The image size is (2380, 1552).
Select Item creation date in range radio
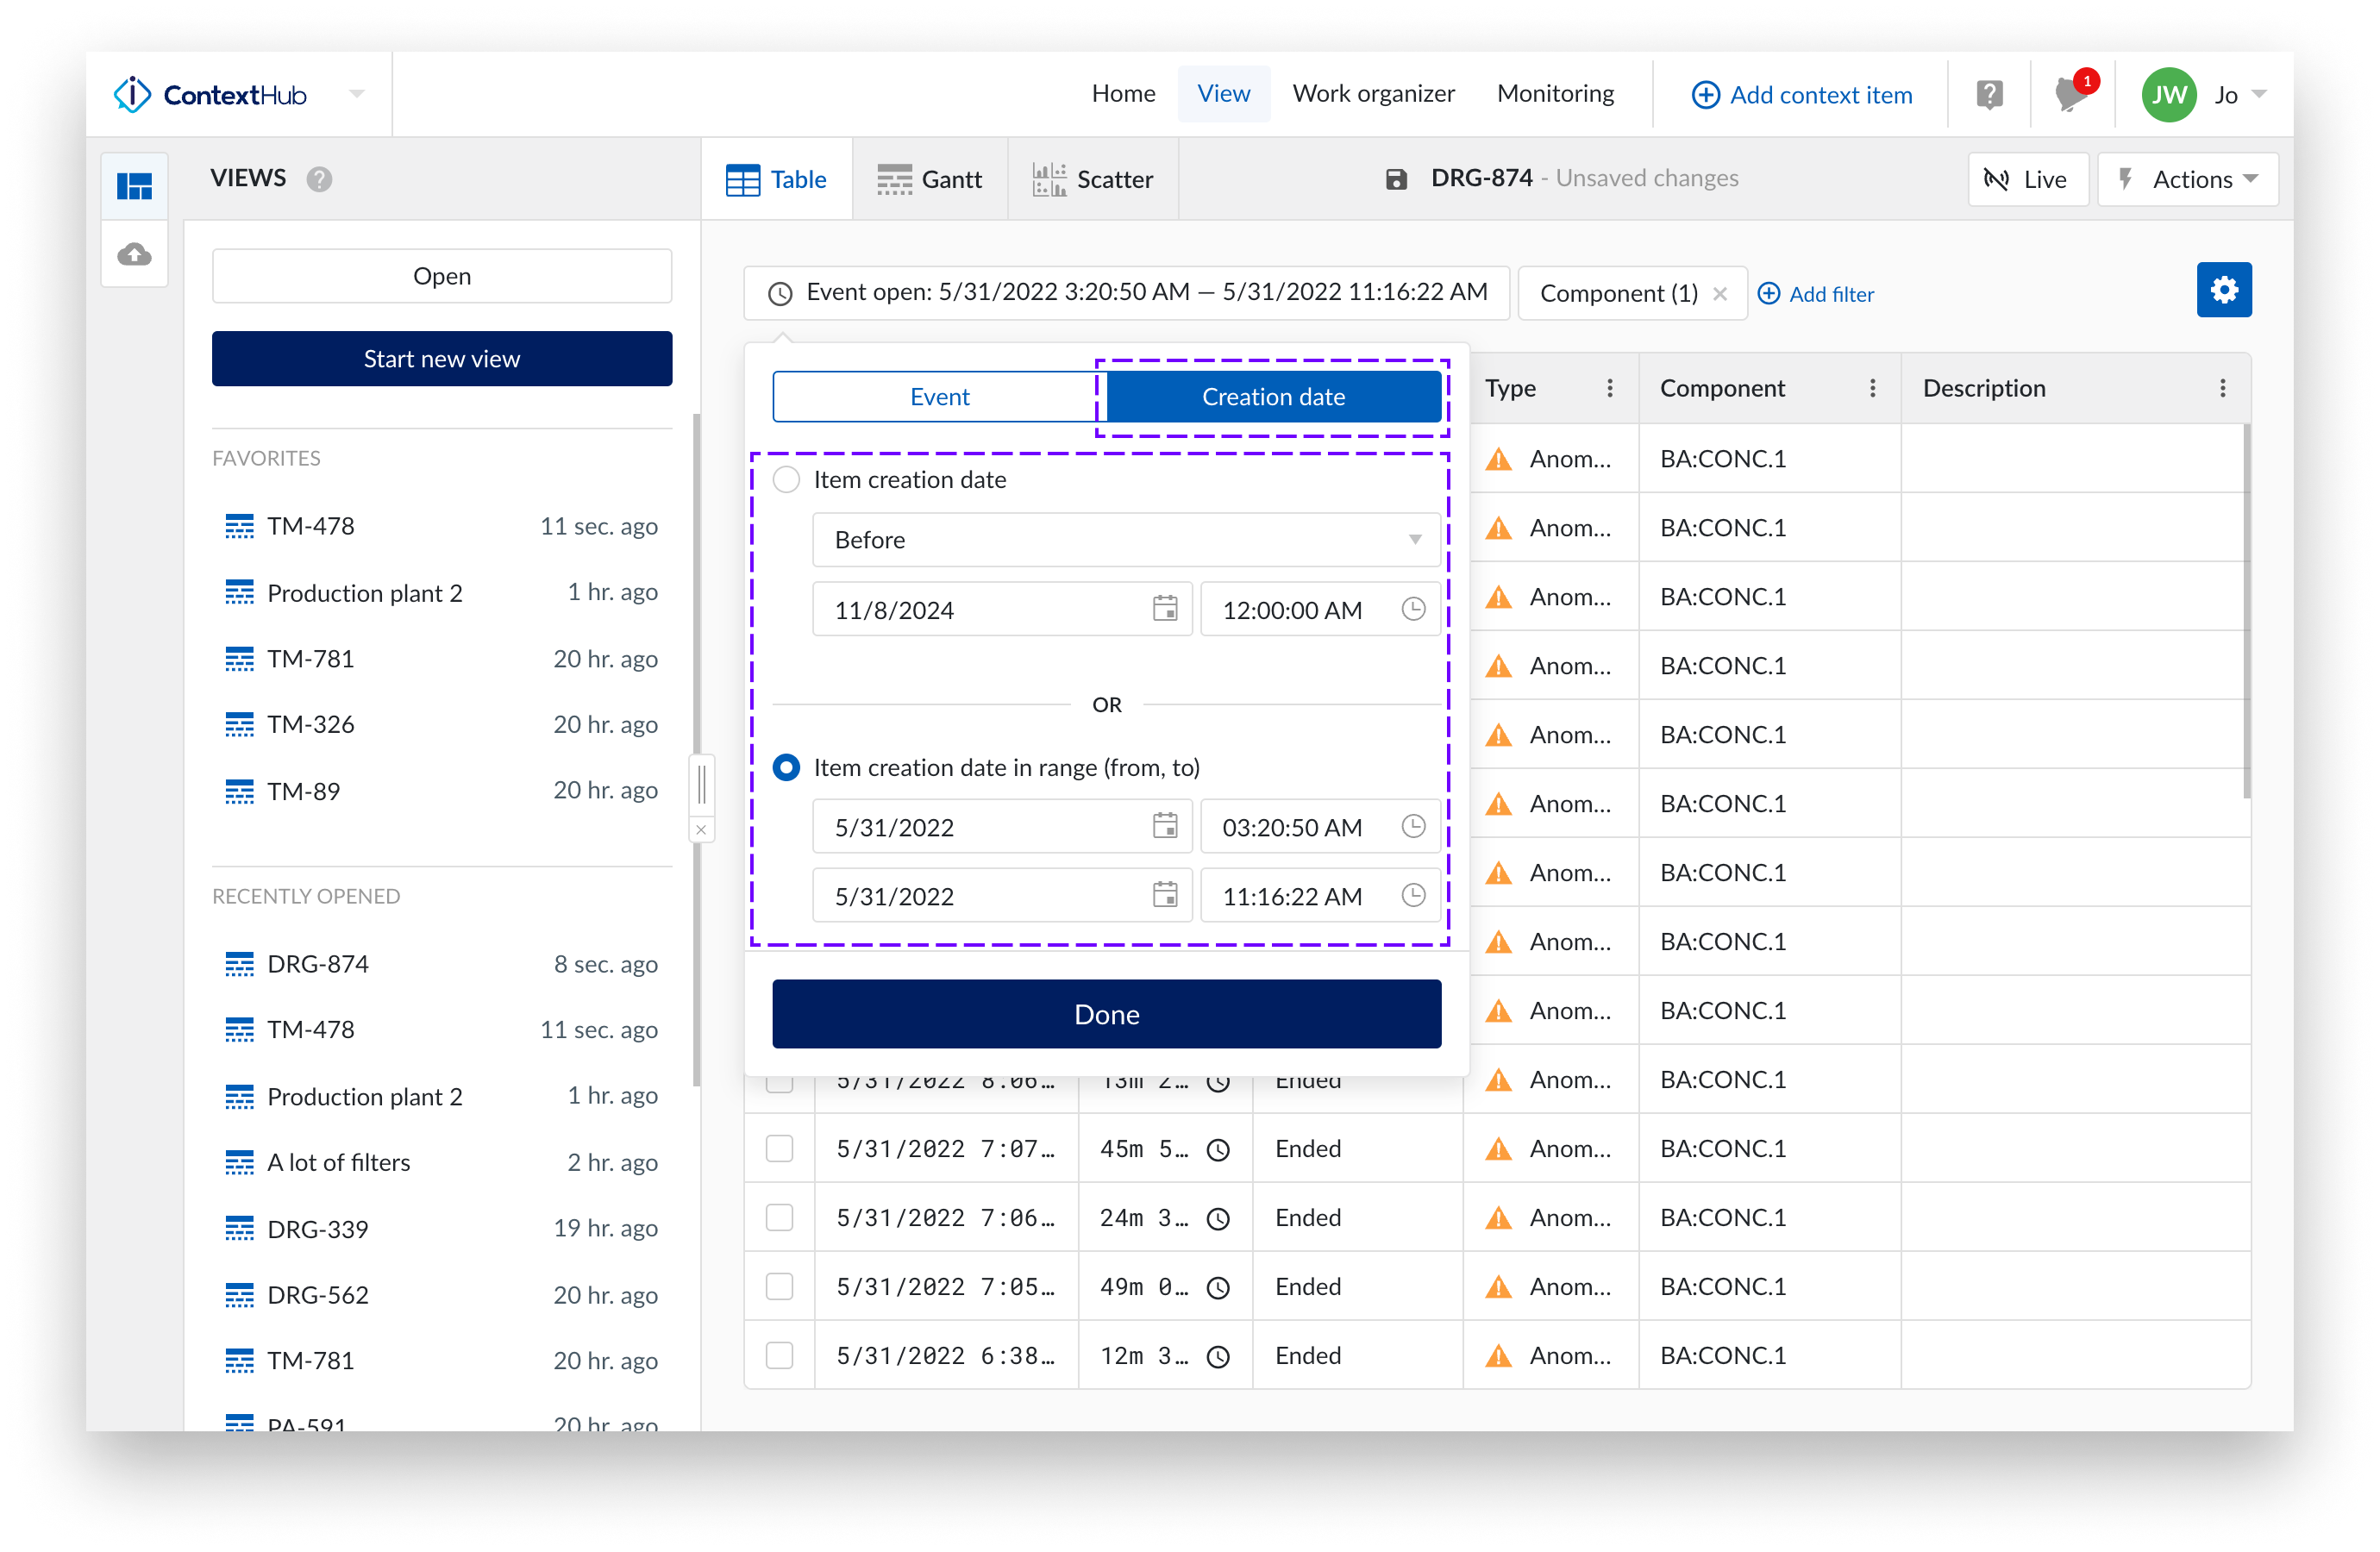(x=787, y=768)
